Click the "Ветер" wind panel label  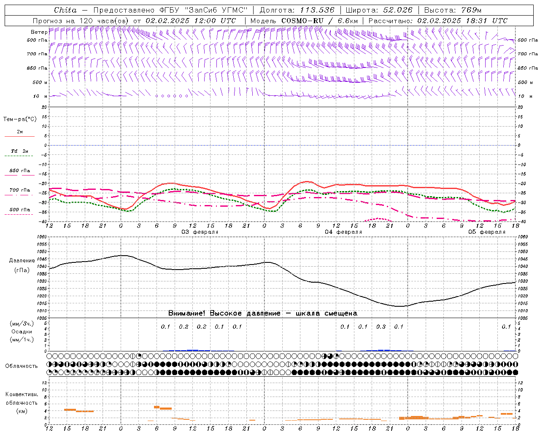pos(39,32)
